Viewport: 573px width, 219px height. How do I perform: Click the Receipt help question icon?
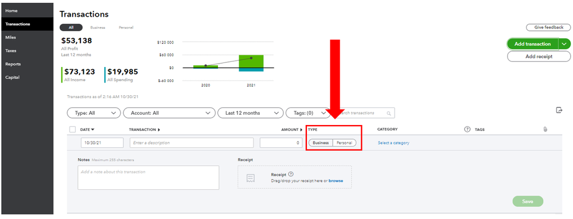point(291,174)
